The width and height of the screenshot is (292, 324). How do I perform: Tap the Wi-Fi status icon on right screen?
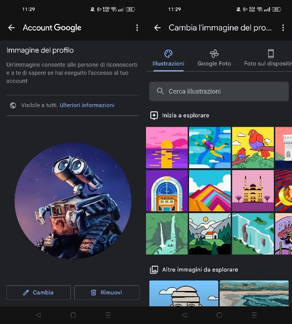259,9
